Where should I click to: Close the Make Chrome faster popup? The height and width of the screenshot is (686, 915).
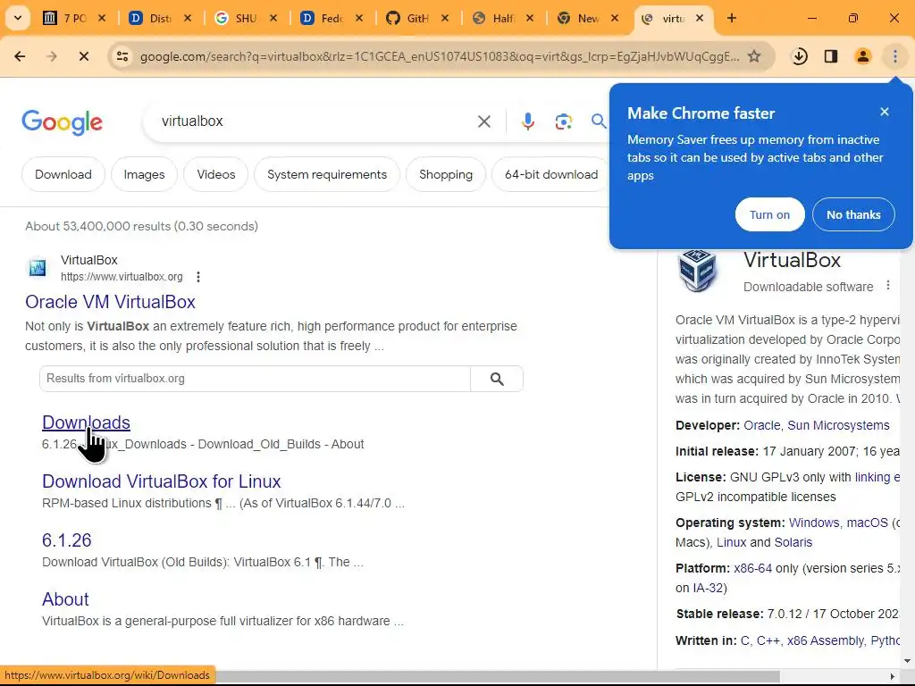(885, 112)
